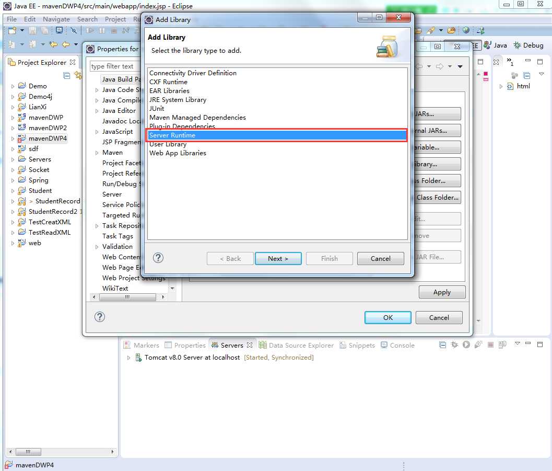Open help in Properties dialog
This screenshot has height=471, width=552.
(x=100, y=317)
